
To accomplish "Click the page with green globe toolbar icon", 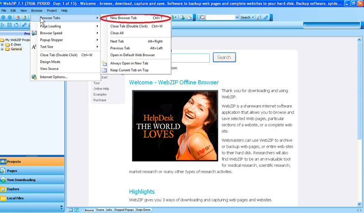I will pos(182,17).
